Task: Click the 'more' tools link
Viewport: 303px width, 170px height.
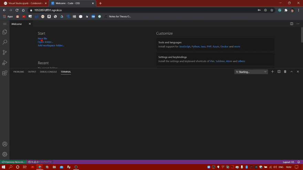Action: pos(237,46)
